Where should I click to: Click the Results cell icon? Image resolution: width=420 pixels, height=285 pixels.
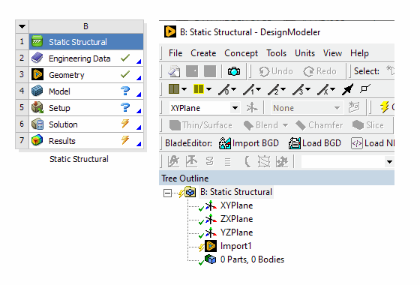coord(37,141)
